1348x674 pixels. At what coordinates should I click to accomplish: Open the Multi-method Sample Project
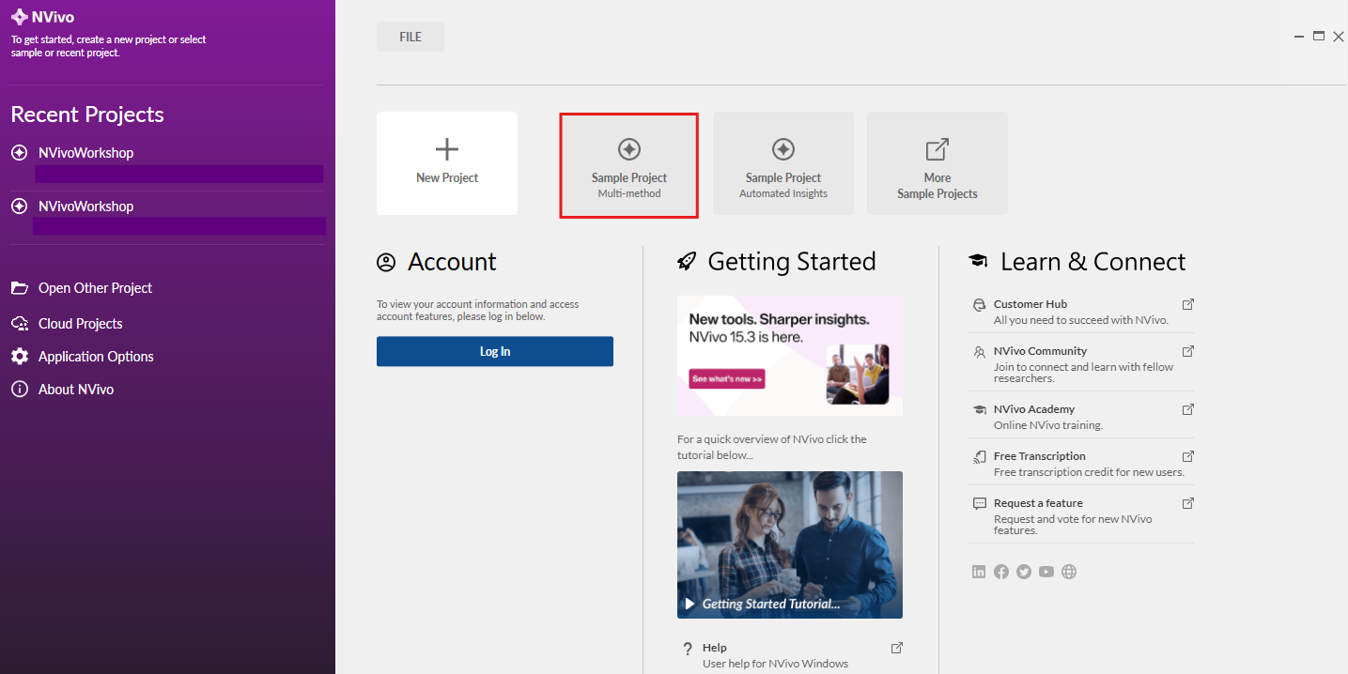(629, 166)
